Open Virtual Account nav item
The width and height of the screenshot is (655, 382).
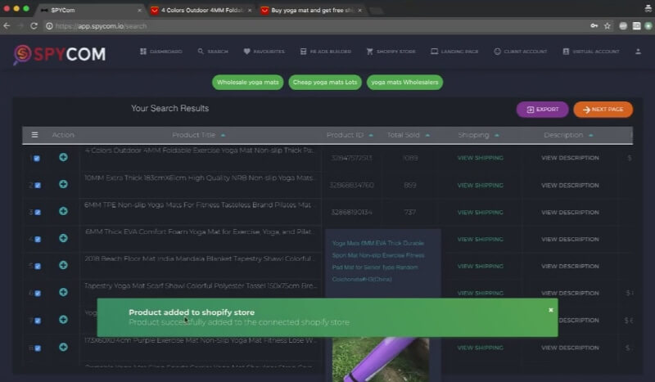click(x=591, y=52)
